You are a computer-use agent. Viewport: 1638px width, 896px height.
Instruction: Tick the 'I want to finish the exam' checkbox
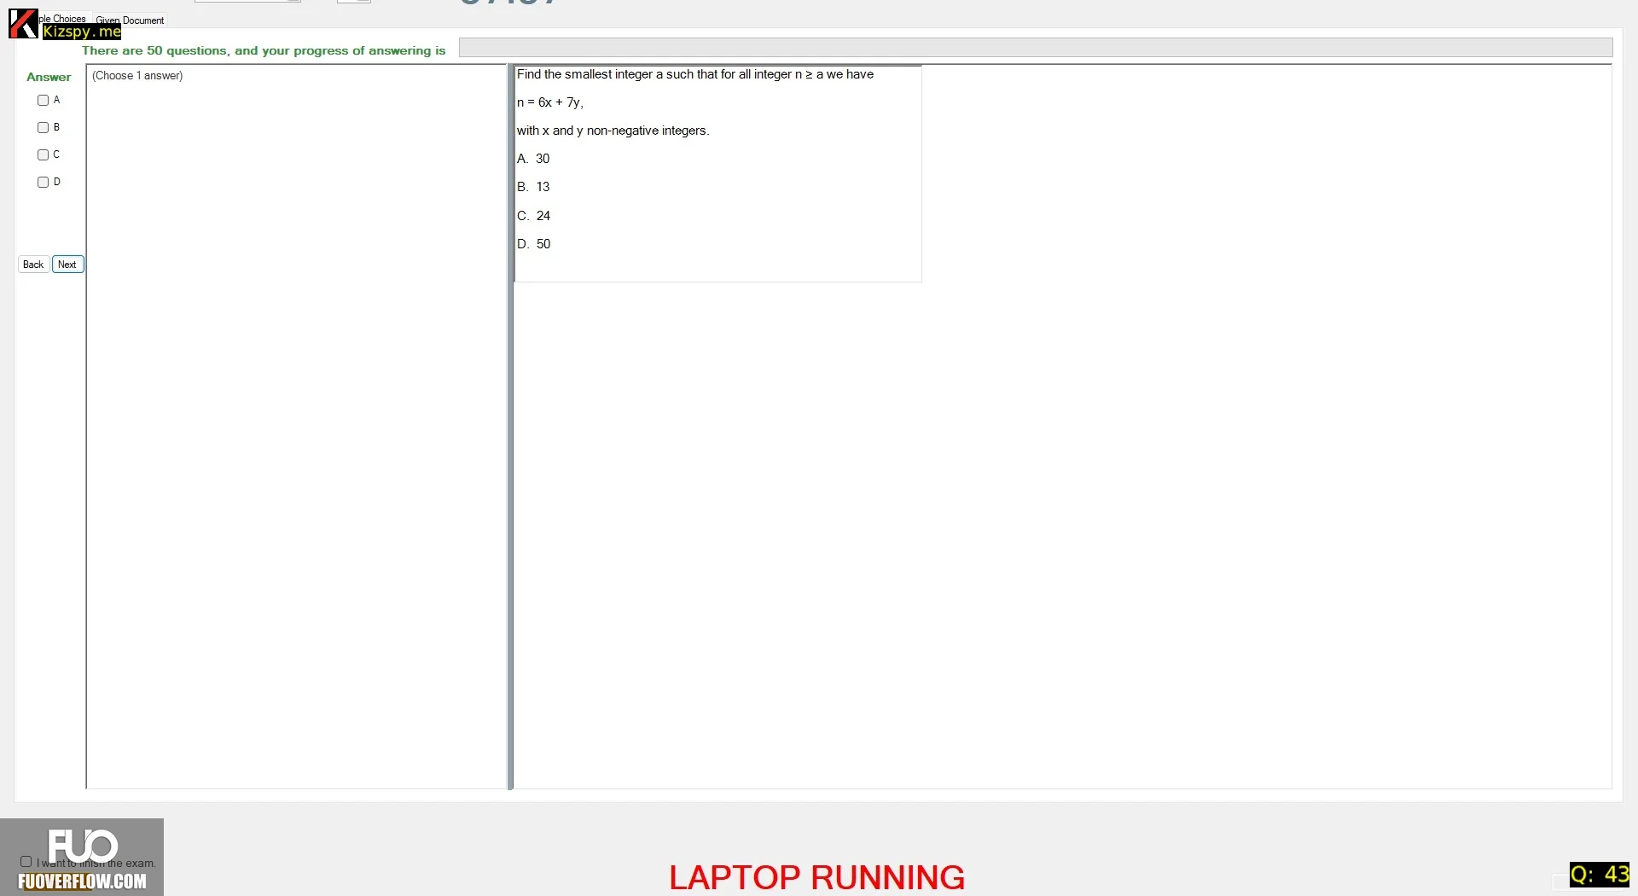[x=26, y=862]
